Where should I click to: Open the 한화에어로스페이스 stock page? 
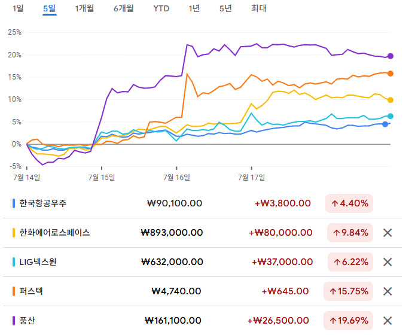coord(54,233)
